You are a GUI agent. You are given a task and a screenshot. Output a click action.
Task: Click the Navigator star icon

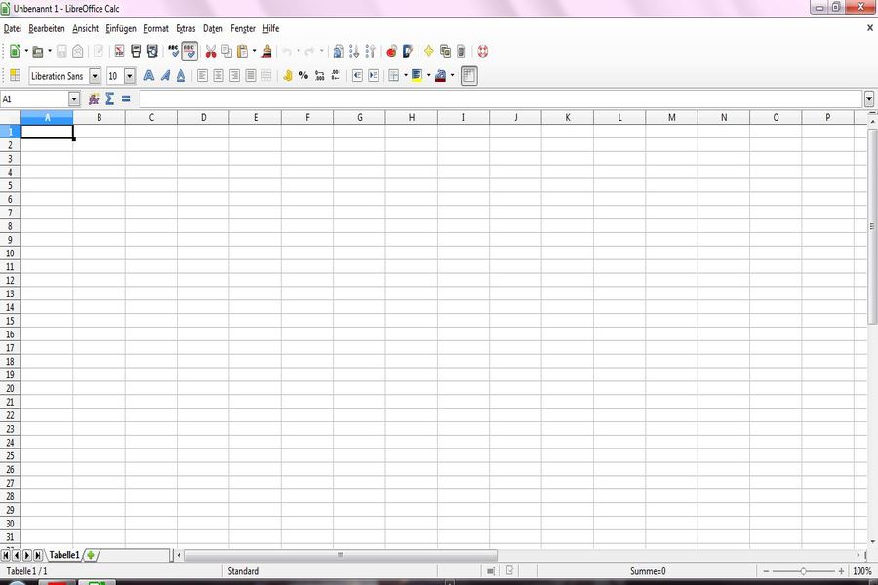428,51
